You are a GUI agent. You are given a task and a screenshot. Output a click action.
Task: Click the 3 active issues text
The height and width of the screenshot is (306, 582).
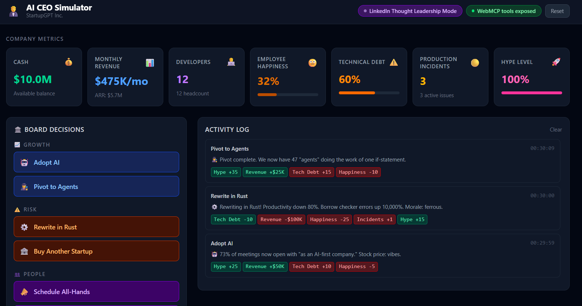coord(437,95)
